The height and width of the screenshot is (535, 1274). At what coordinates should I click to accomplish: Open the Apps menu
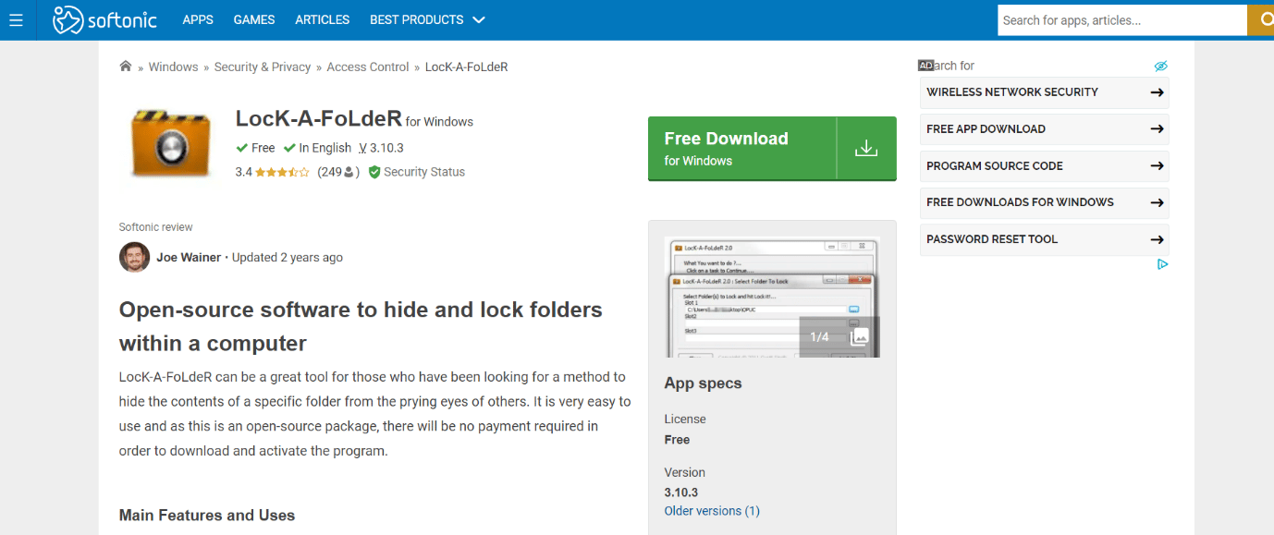(198, 19)
